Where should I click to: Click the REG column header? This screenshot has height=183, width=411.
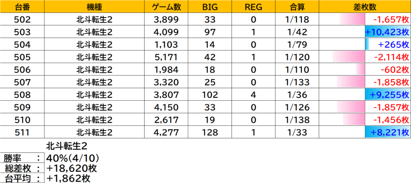pyautogui.click(x=253, y=7)
